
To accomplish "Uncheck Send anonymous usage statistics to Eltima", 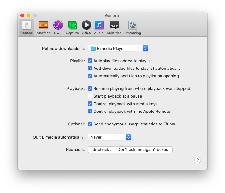I will coord(90,124).
